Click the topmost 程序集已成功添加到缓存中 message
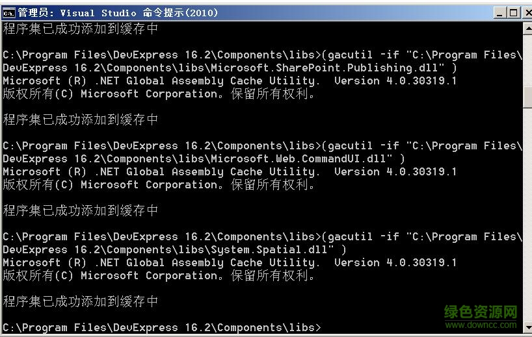The image size is (532, 337). tap(81, 29)
